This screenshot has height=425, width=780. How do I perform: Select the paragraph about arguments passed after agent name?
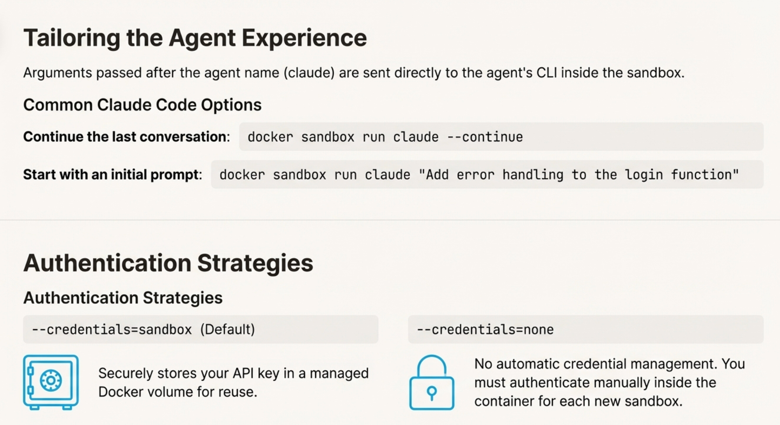354,73
